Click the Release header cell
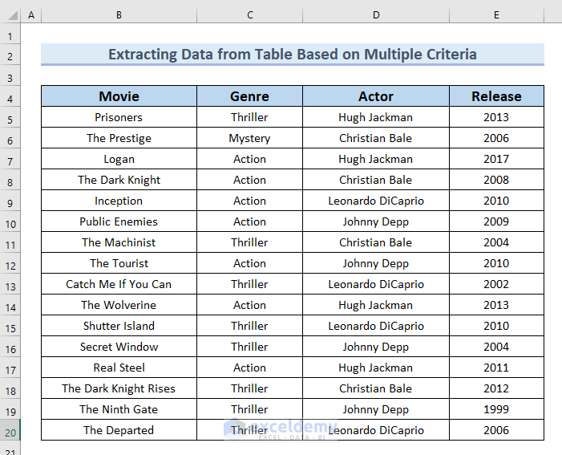The image size is (562, 455). point(496,96)
